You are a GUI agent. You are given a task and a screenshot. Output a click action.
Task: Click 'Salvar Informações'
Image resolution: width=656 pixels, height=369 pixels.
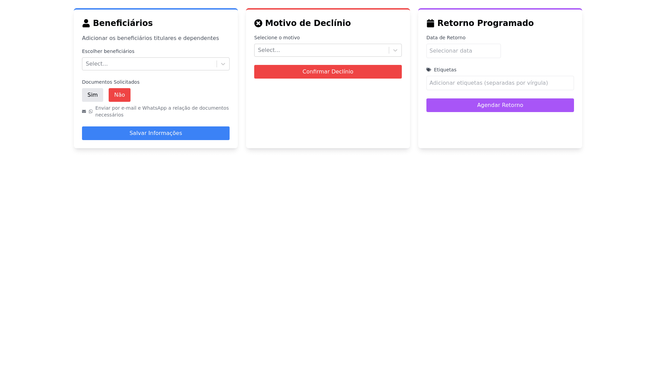(x=155, y=133)
